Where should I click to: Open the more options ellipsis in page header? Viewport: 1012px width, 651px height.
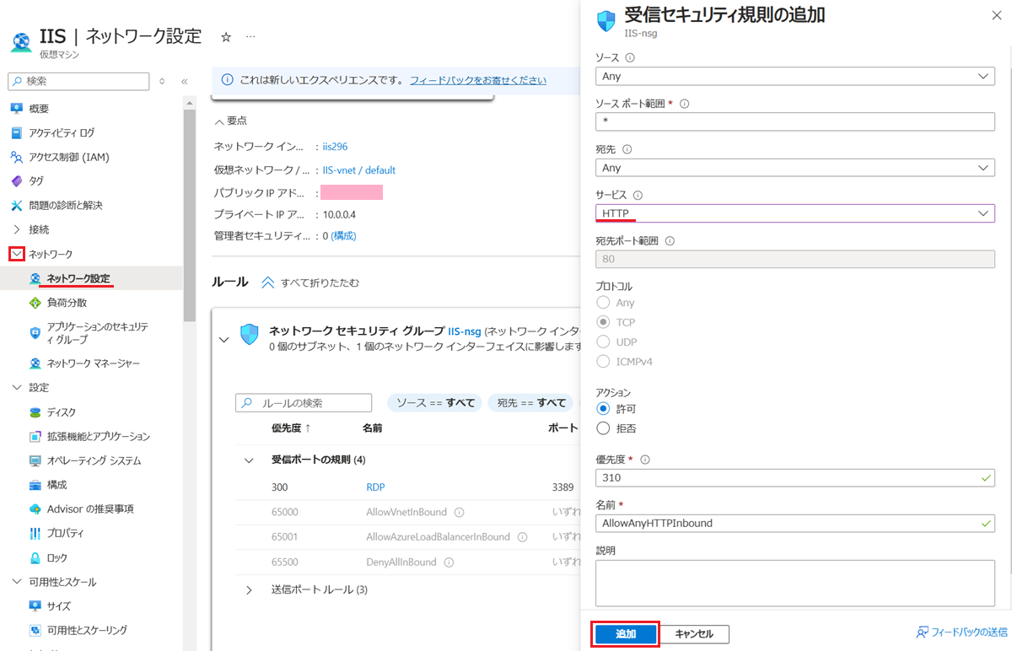click(250, 37)
